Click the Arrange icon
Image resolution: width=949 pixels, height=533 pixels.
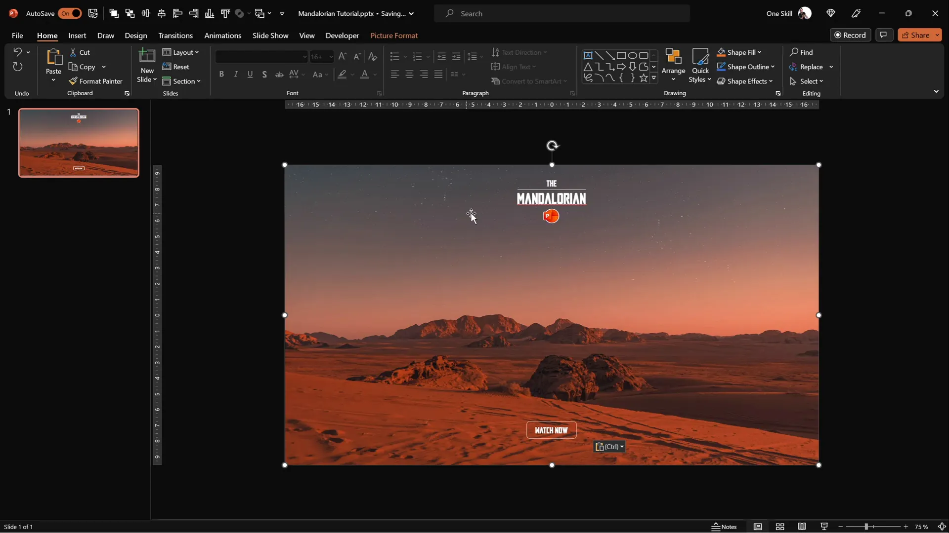coord(673,57)
